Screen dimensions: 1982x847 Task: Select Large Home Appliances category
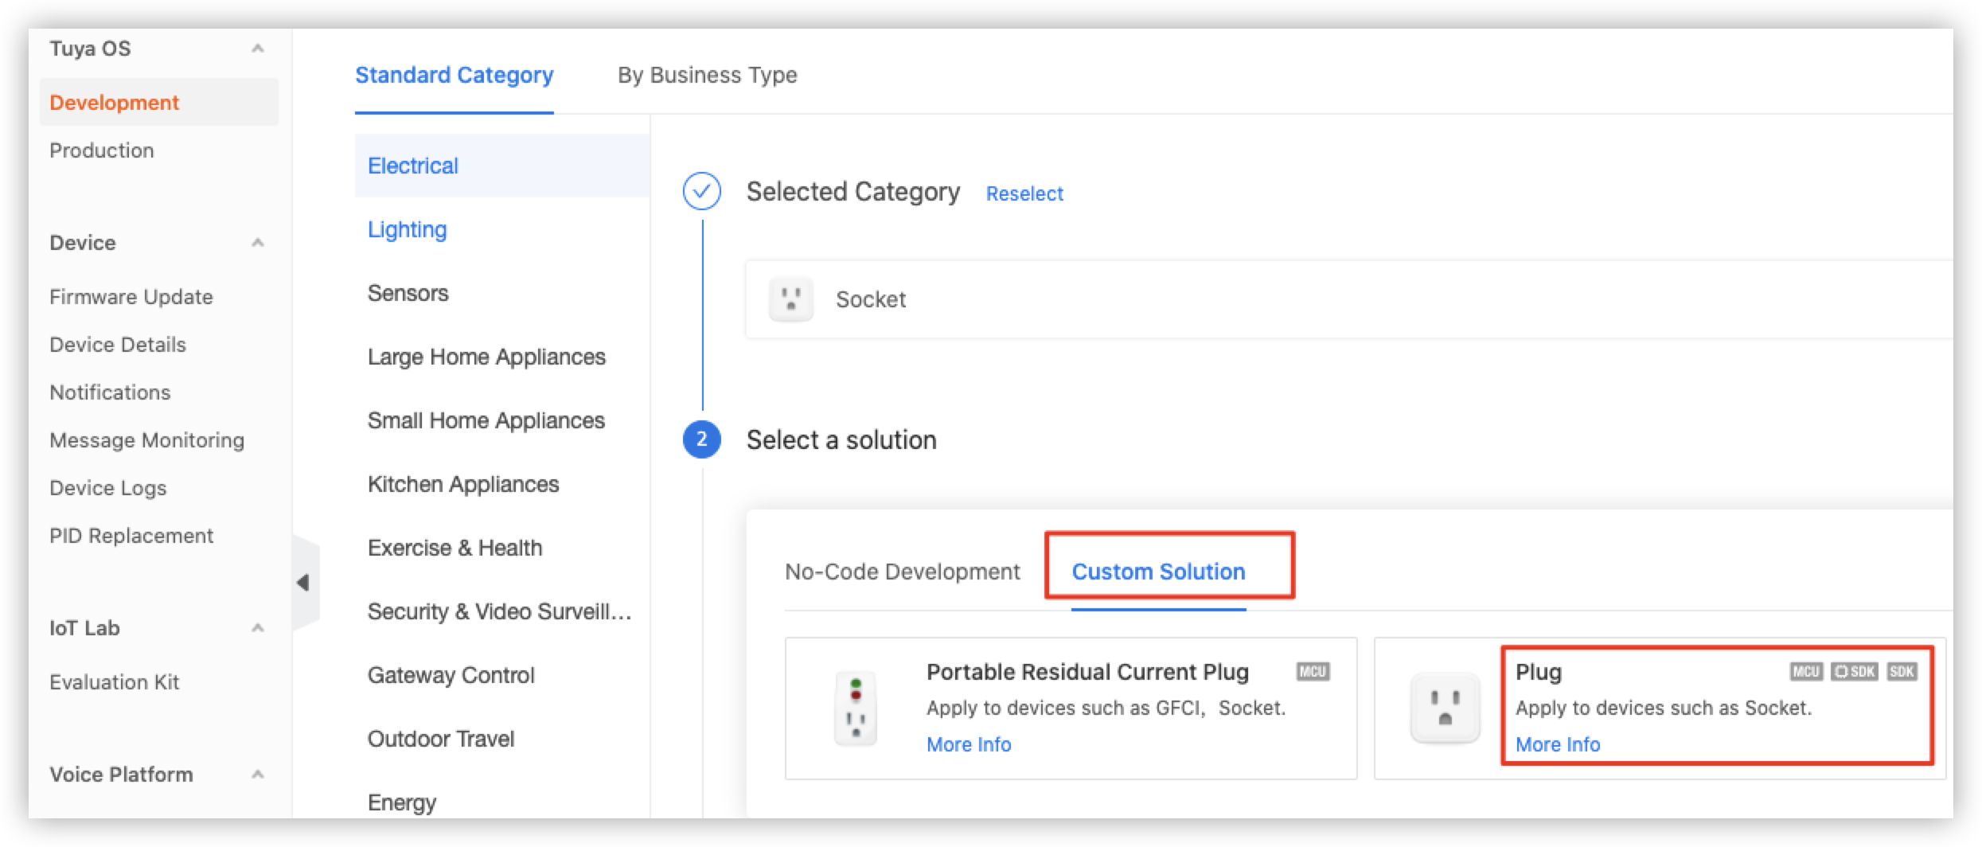486,357
